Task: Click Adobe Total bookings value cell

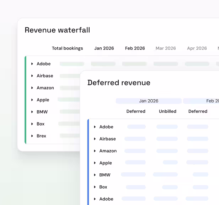Action: click(72, 64)
